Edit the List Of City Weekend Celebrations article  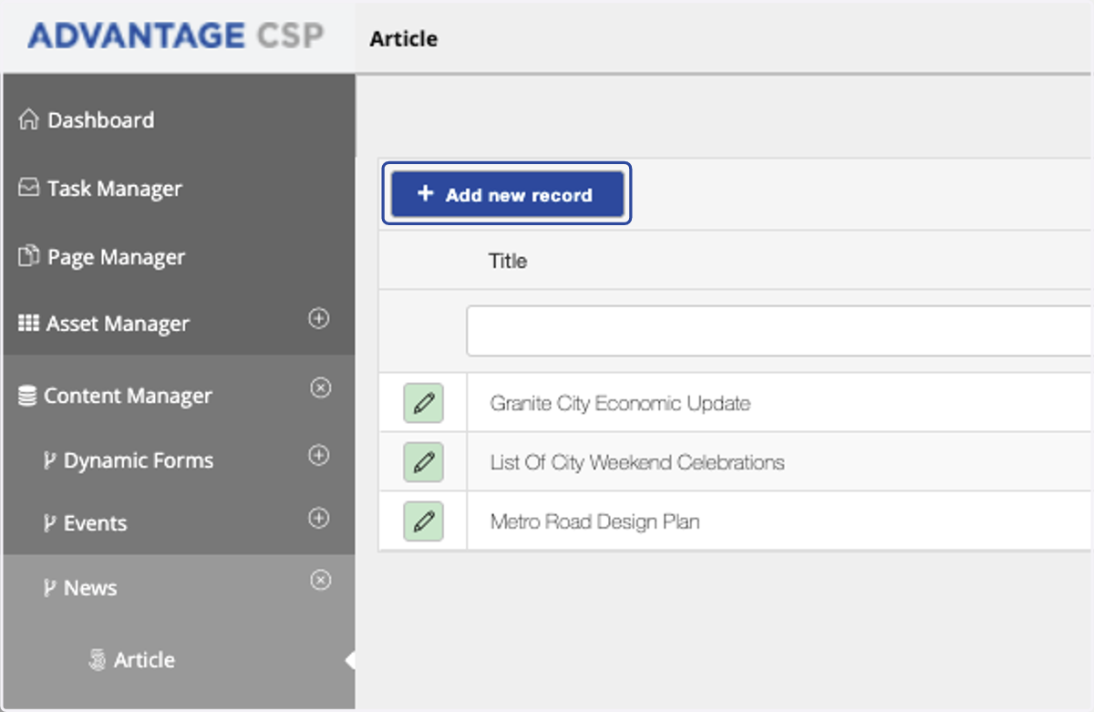pyautogui.click(x=423, y=462)
